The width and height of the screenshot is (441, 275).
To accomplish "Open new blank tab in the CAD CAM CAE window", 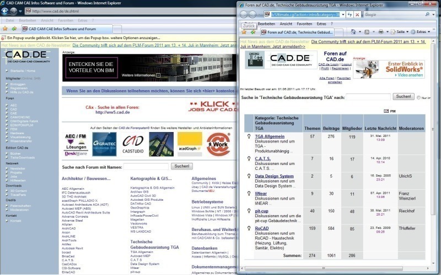I will tap(117, 29).
